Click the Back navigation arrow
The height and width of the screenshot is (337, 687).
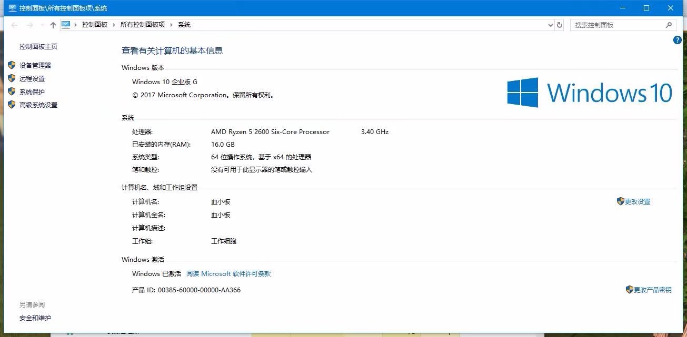point(15,25)
